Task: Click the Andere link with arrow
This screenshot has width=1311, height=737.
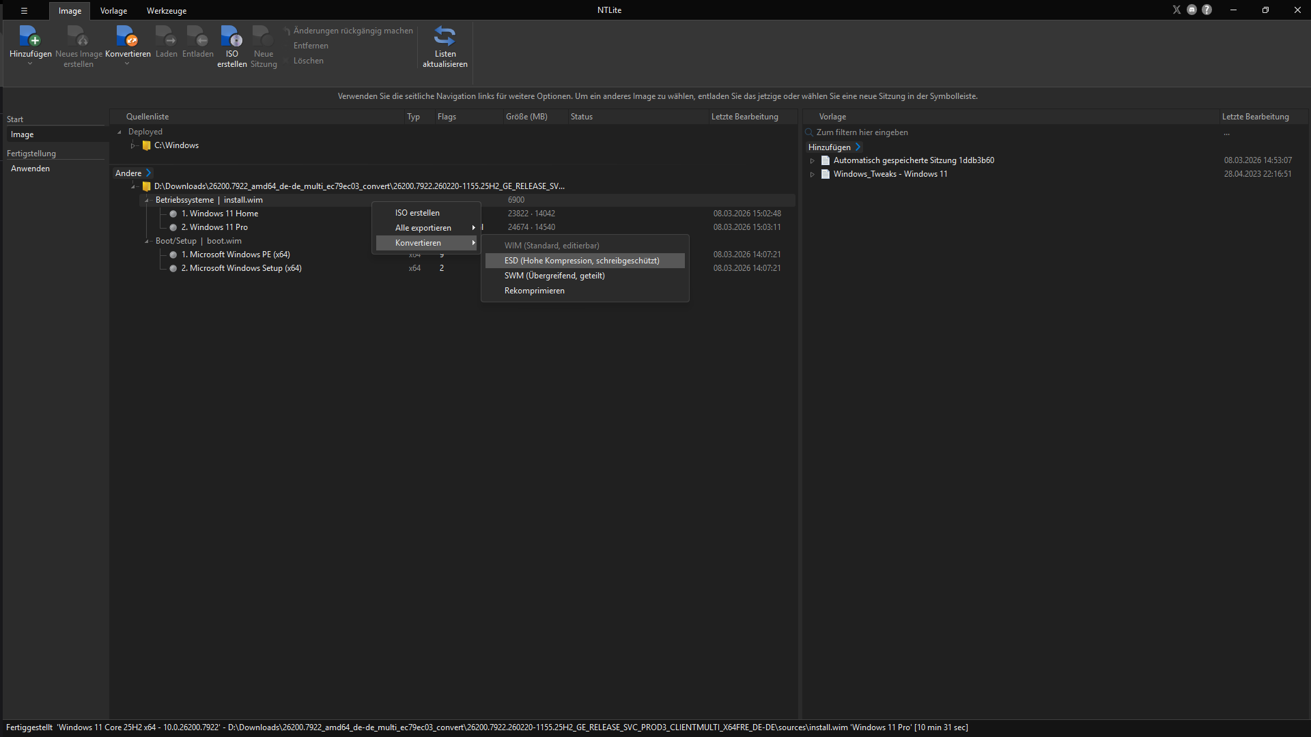Action: coord(133,173)
